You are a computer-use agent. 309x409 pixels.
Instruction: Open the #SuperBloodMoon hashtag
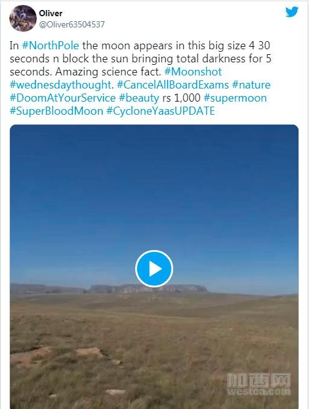57,111
